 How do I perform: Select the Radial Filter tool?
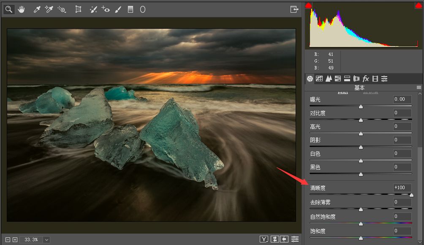tap(143, 9)
